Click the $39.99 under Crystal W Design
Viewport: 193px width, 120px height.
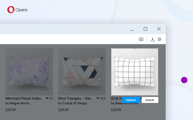[x=63, y=110]
